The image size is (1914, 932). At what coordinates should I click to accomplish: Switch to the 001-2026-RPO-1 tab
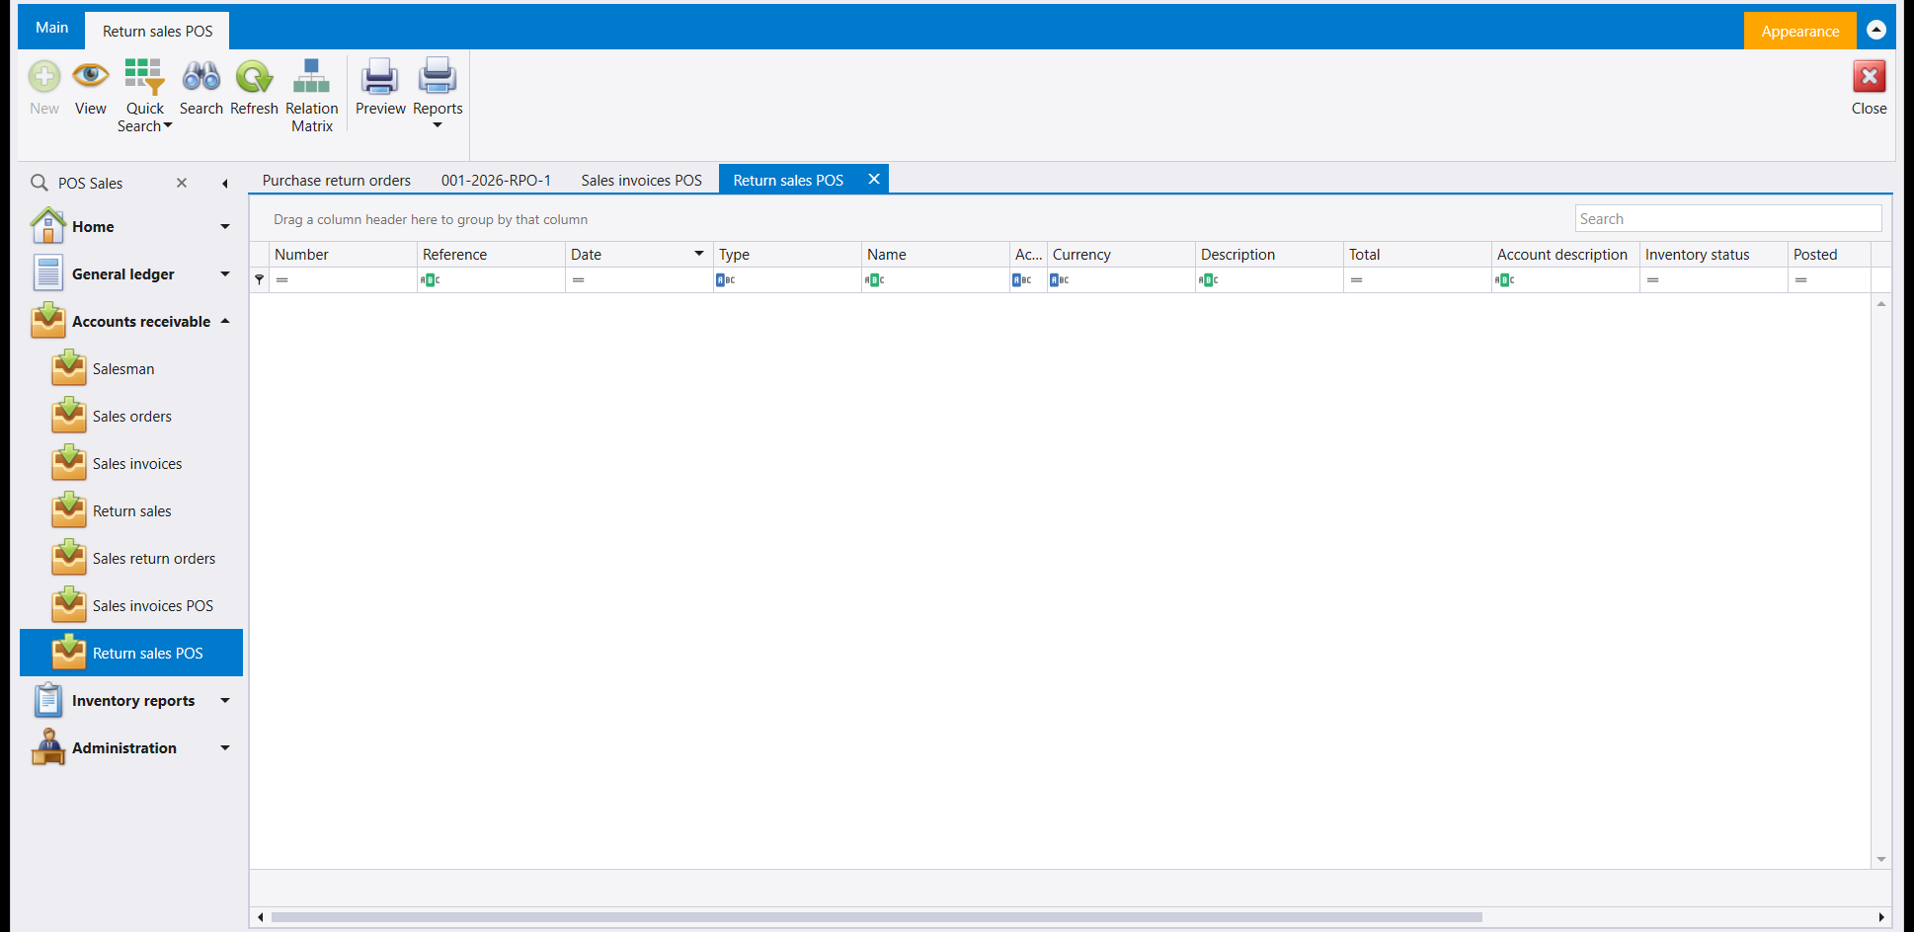496,180
